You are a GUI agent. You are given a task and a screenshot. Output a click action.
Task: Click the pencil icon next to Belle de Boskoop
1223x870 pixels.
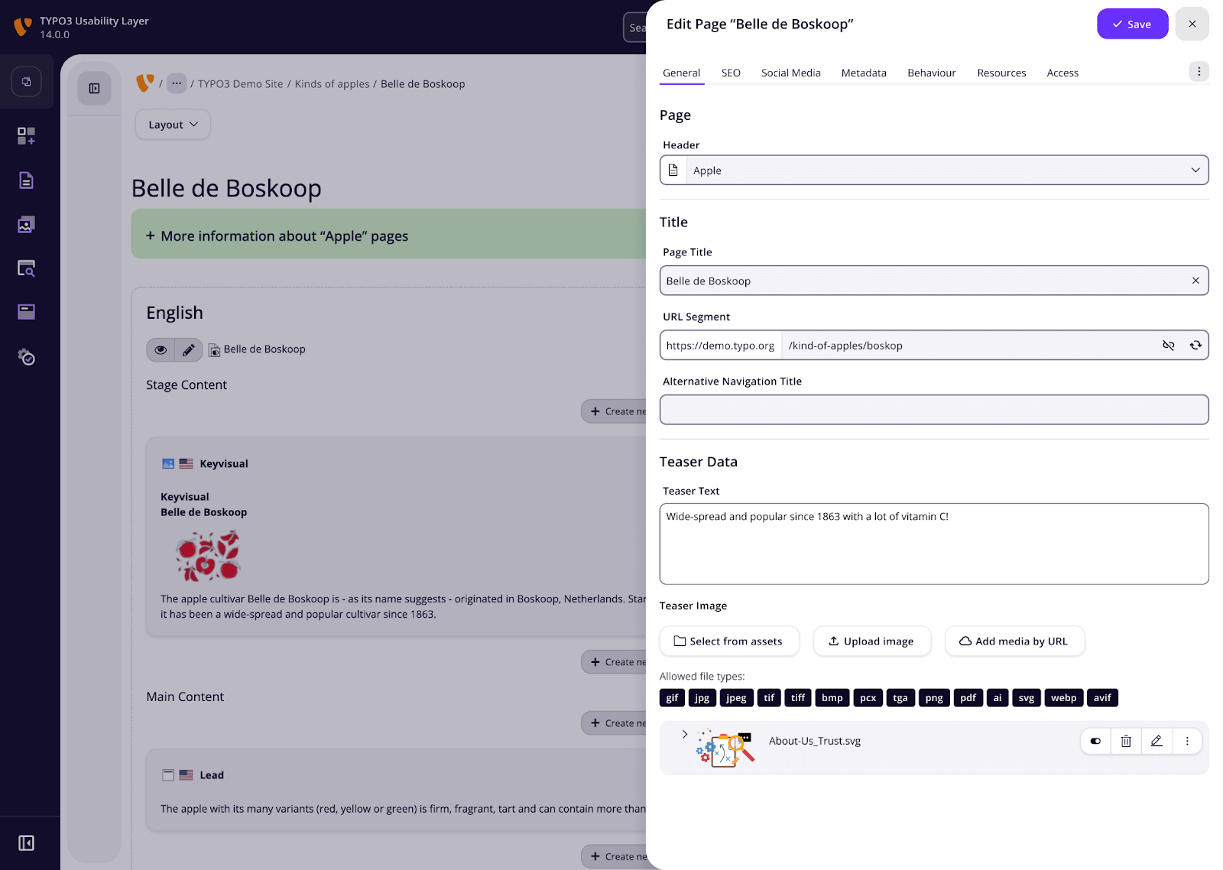point(189,349)
